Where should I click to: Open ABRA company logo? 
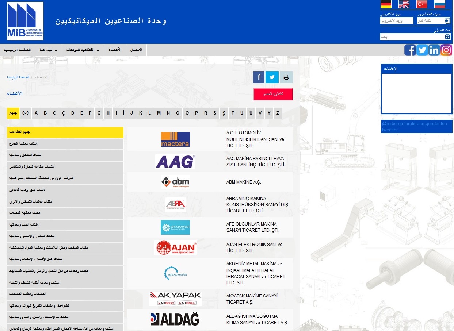coord(175,205)
